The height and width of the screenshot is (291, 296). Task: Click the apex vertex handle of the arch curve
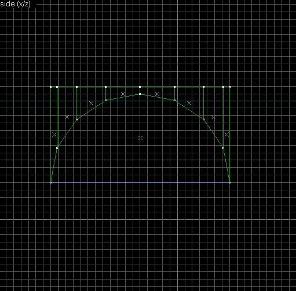(x=140, y=94)
